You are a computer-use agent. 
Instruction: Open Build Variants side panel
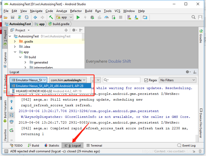[5, 111]
